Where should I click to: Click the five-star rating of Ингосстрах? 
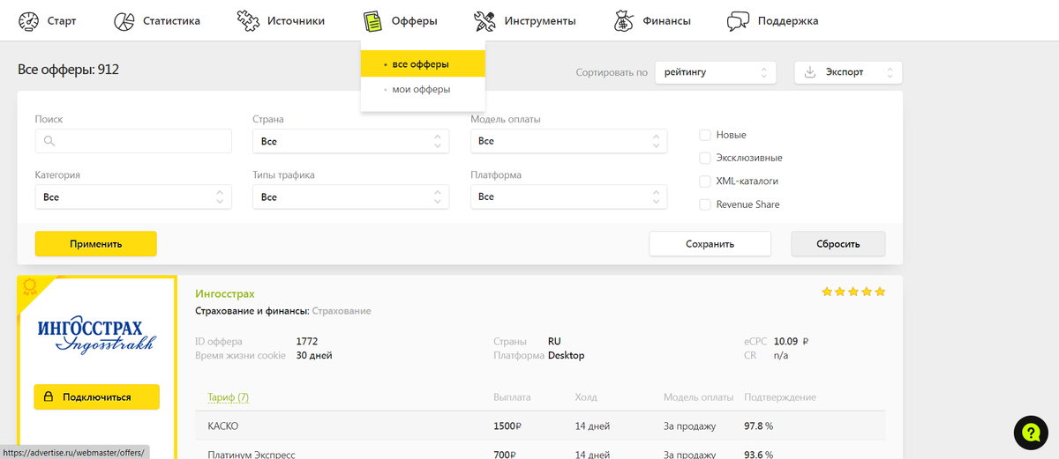point(853,292)
